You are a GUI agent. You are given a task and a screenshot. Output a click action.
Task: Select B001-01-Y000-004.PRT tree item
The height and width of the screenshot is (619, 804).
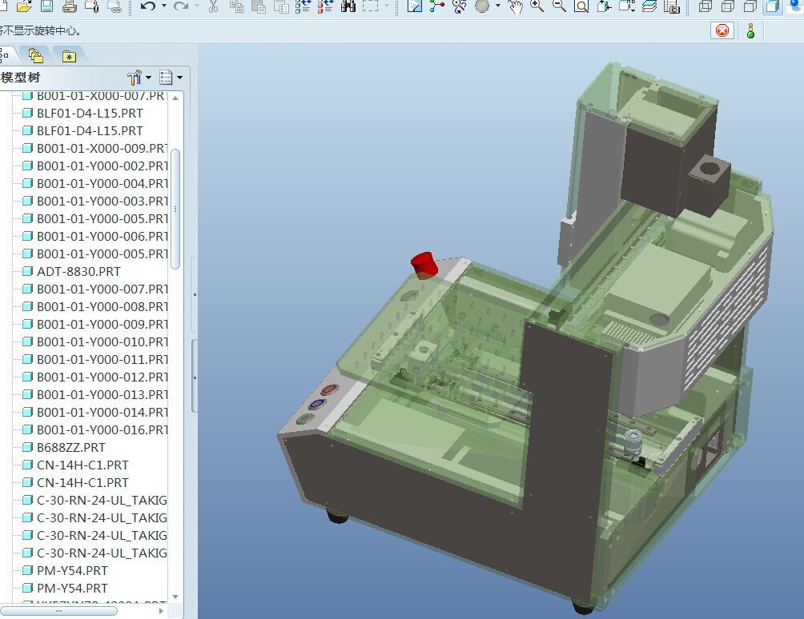coord(94,183)
